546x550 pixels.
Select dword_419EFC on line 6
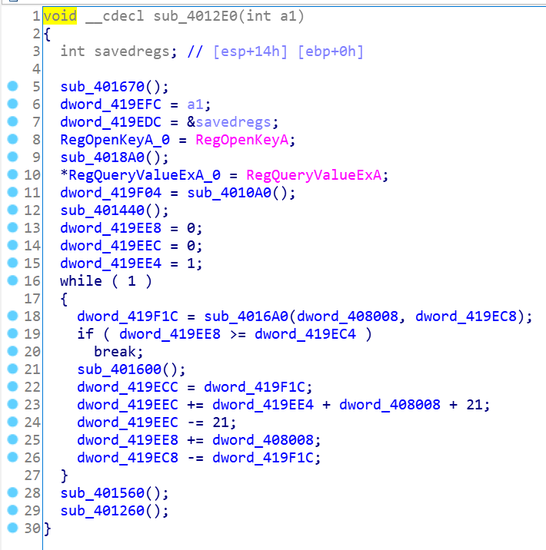111,104
